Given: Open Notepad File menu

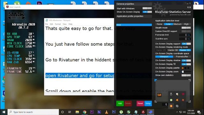Looking at the screenshot, I should coord(47,24).
